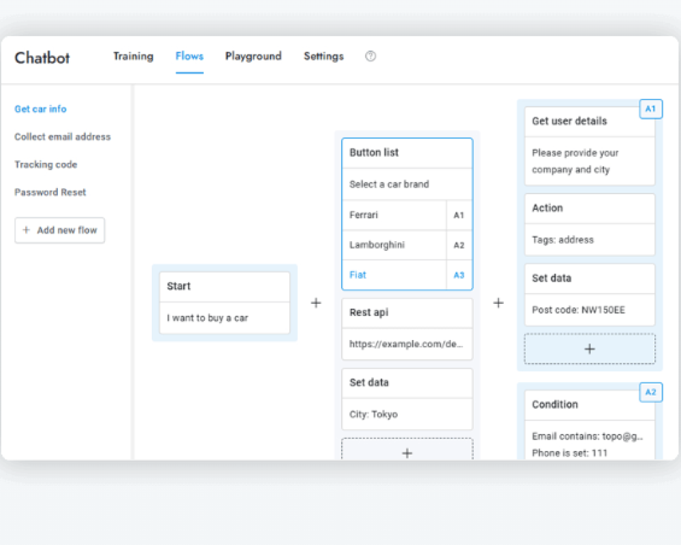Click the Rest api URL field
Screen dimensions: 681x545
[407, 345]
